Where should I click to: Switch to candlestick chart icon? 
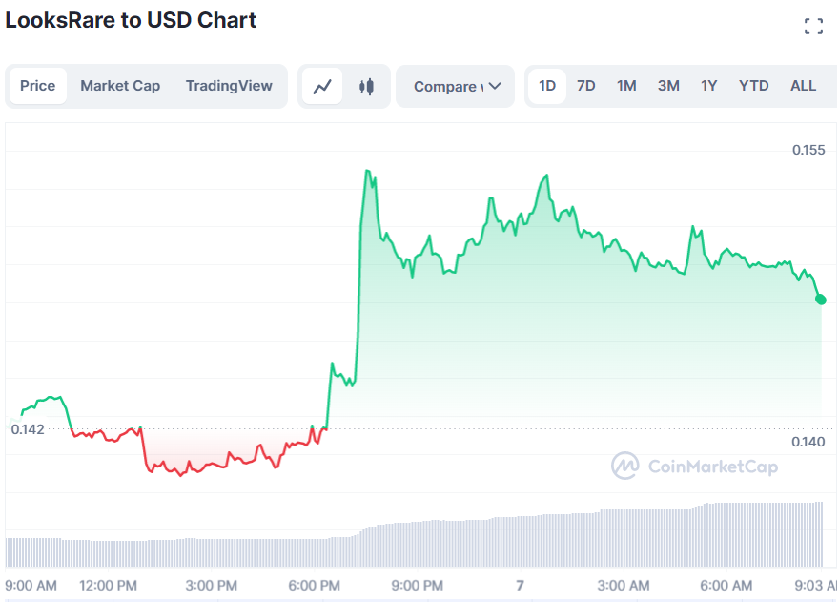pos(366,86)
